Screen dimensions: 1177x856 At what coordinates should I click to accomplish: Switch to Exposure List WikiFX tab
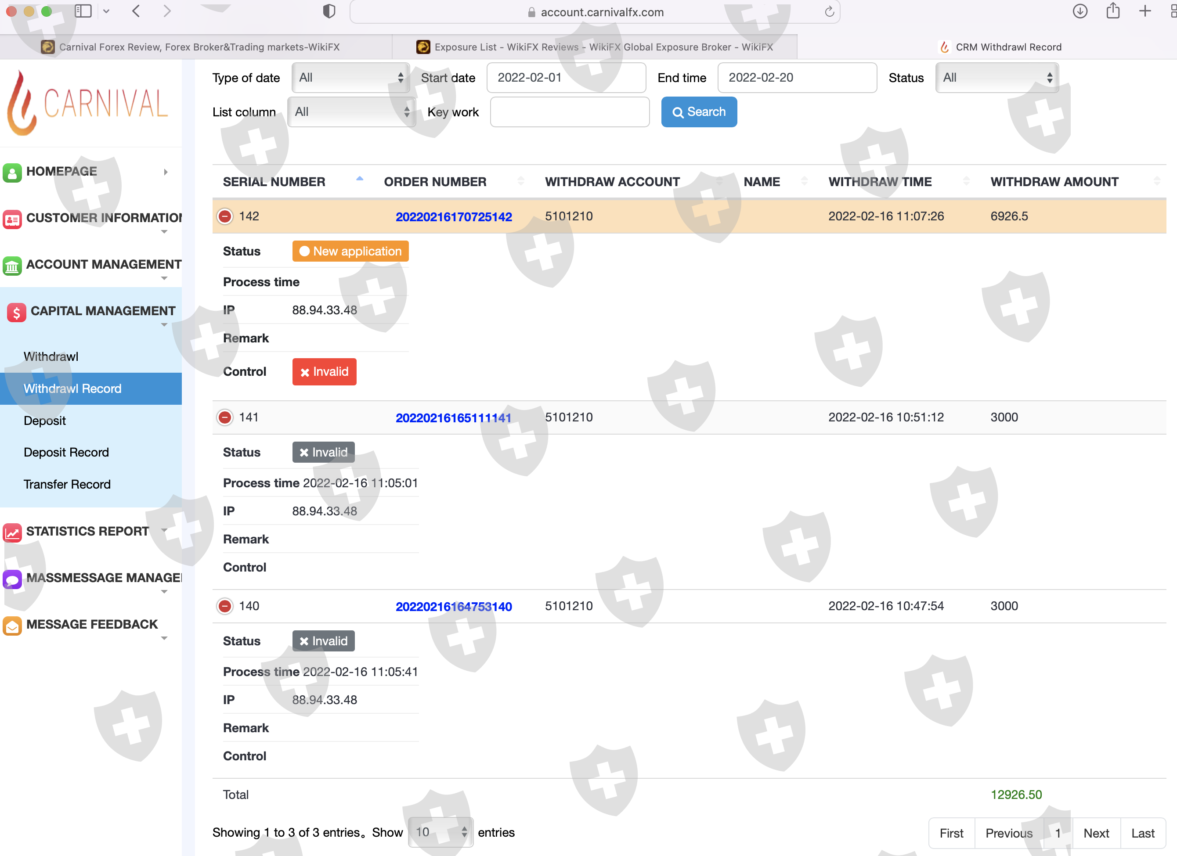[x=595, y=47]
